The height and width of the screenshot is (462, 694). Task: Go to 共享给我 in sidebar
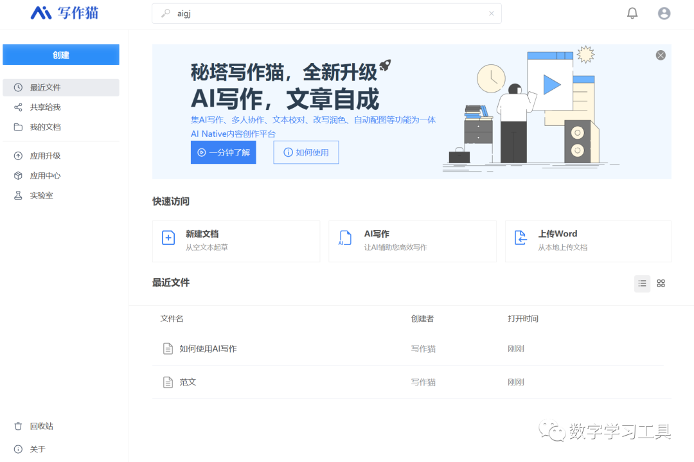point(45,107)
